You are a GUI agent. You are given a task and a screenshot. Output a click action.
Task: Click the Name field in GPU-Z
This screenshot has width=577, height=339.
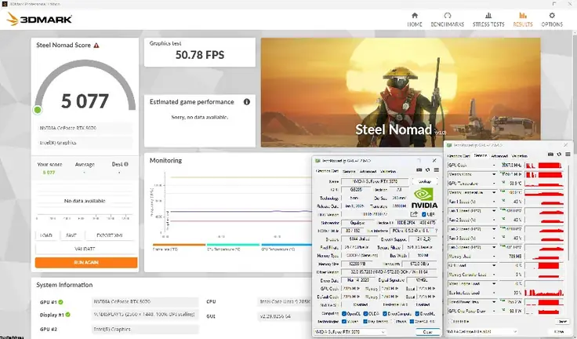[375, 181]
